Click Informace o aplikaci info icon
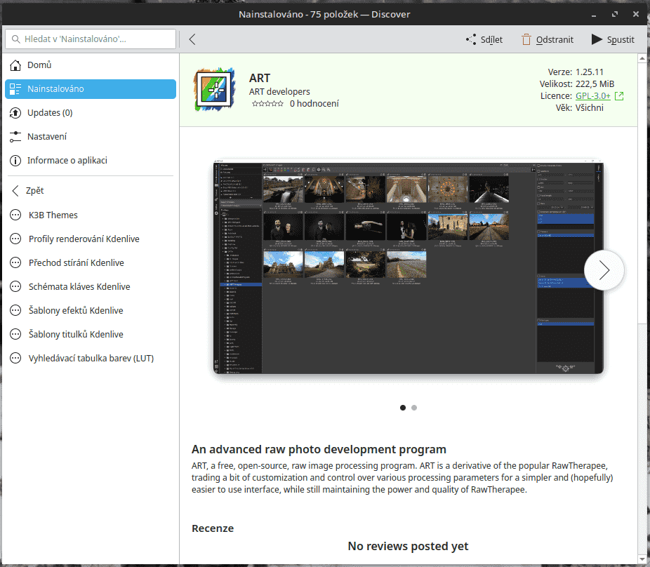The image size is (650, 567). pos(15,161)
